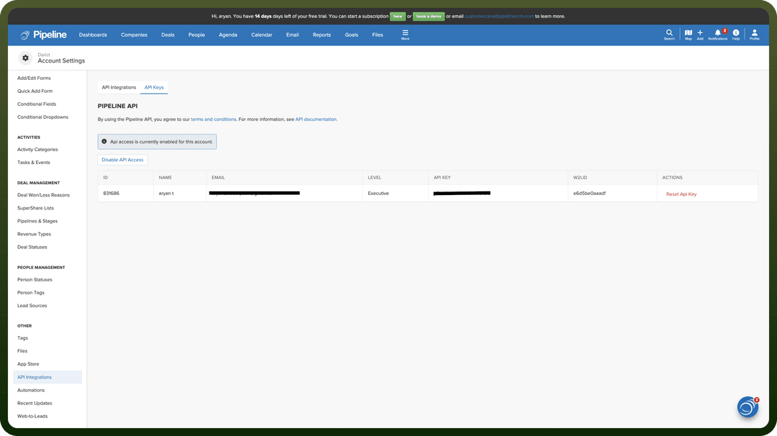Select API Integrations in sidebar

click(47, 377)
